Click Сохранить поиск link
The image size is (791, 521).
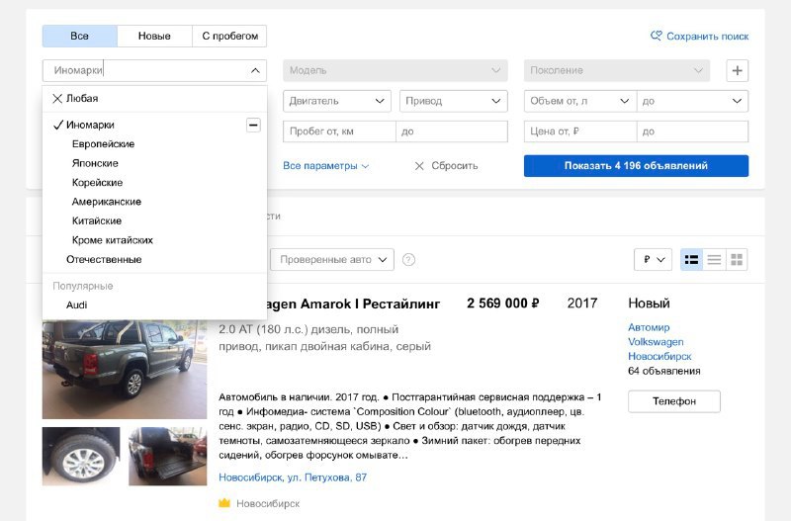[x=708, y=36]
